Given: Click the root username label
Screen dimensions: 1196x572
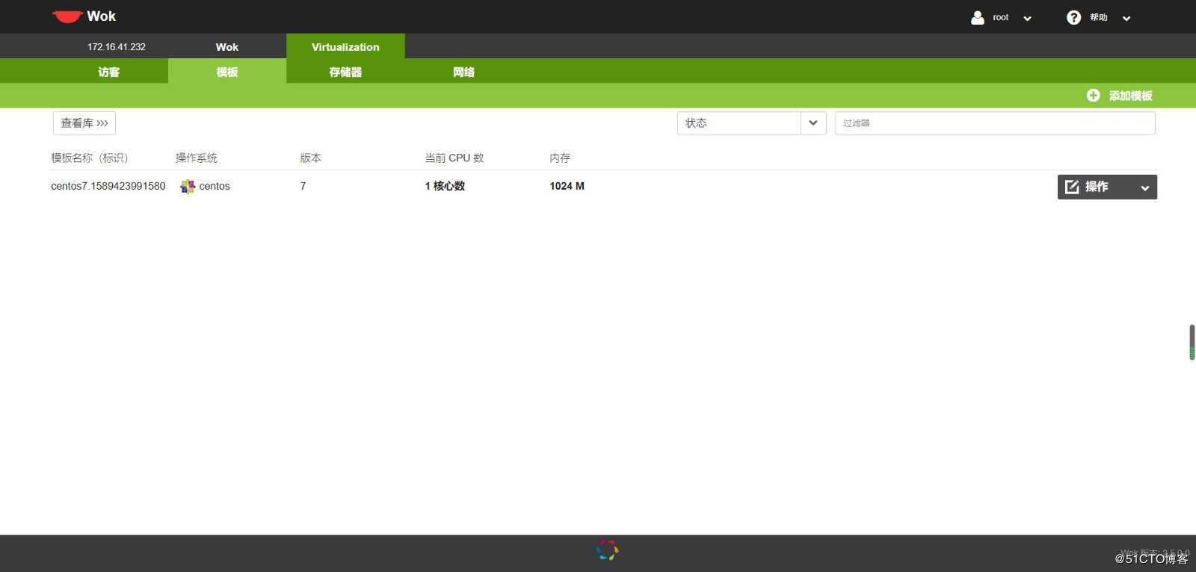Looking at the screenshot, I should click(x=1001, y=17).
